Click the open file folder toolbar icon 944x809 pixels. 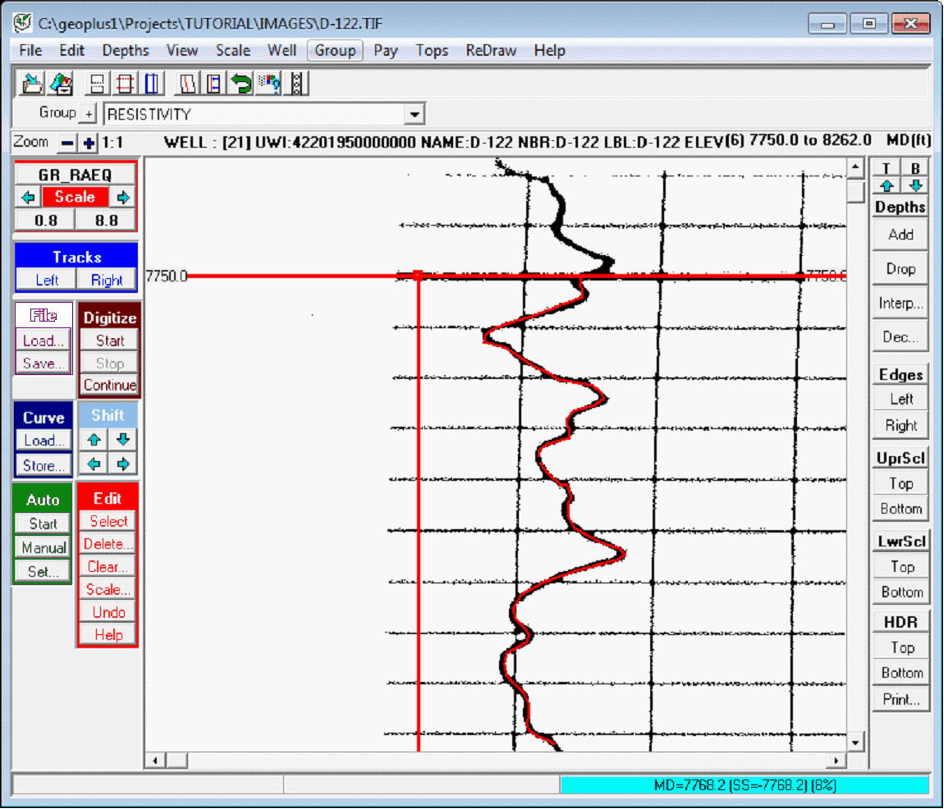(x=32, y=83)
